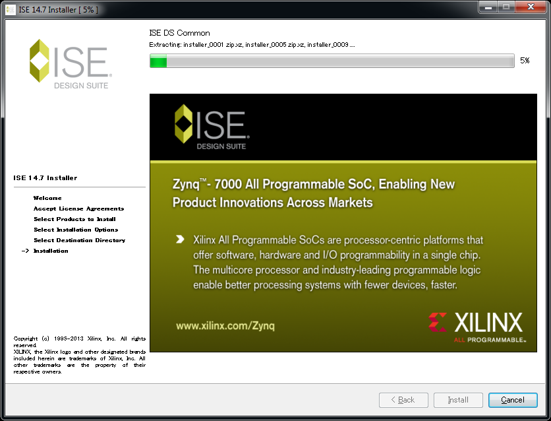Select the current Installation step
The width and height of the screenshot is (551, 421).
click(x=51, y=251)
